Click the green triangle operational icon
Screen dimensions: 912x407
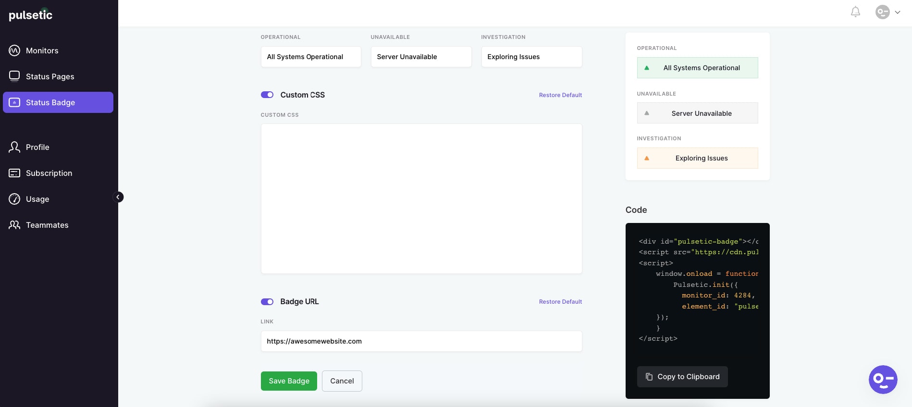pos(647,68)
